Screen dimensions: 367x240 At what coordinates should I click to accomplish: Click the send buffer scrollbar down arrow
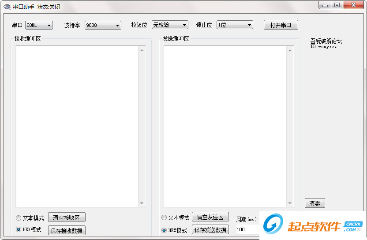click(290, 203)
